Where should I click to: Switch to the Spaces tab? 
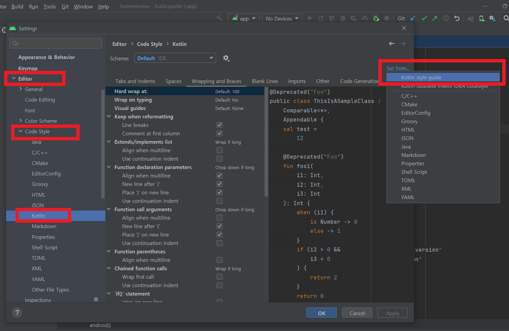pyautogui.click(x=173, y=81)
